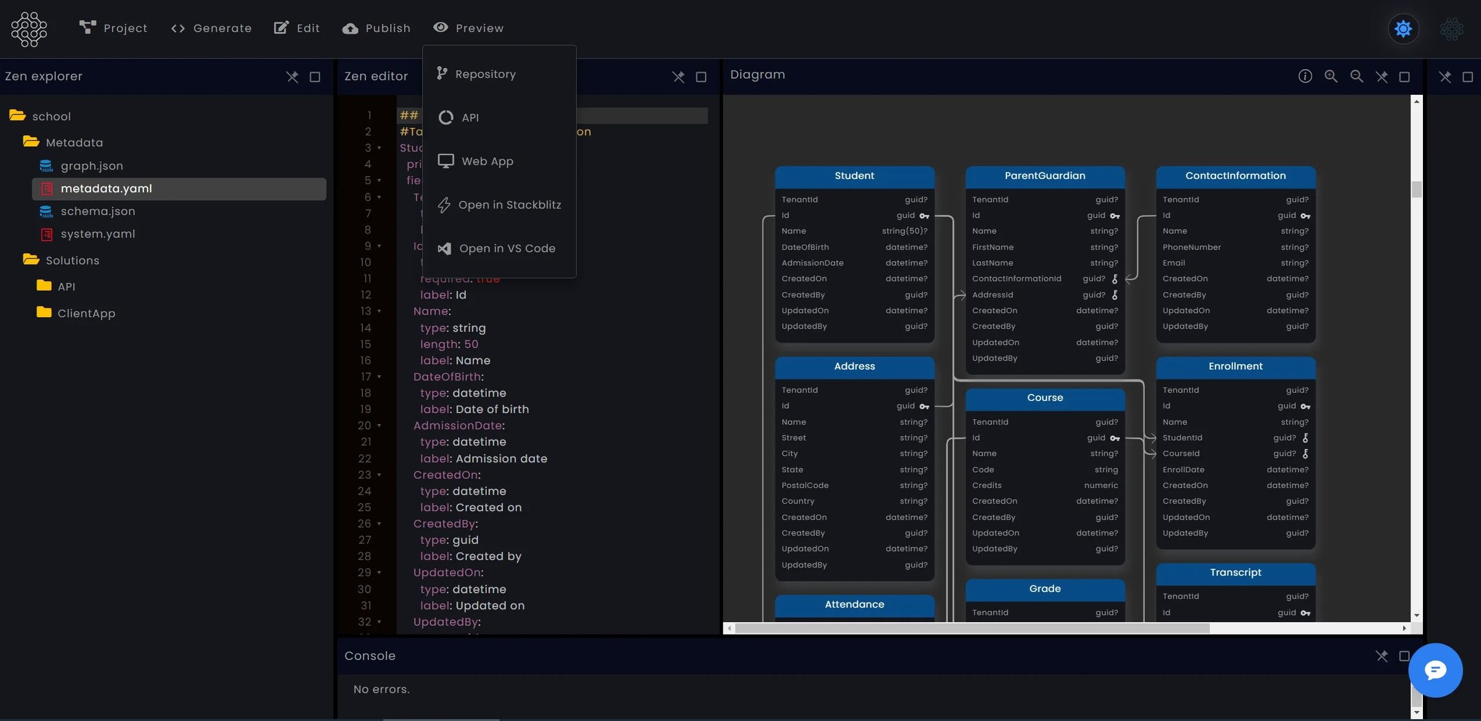Click the diagram scroll-down arrow
1481x721 pixels.
click(1416, 616)
